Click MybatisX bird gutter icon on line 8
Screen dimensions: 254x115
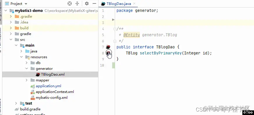[108, 53]
